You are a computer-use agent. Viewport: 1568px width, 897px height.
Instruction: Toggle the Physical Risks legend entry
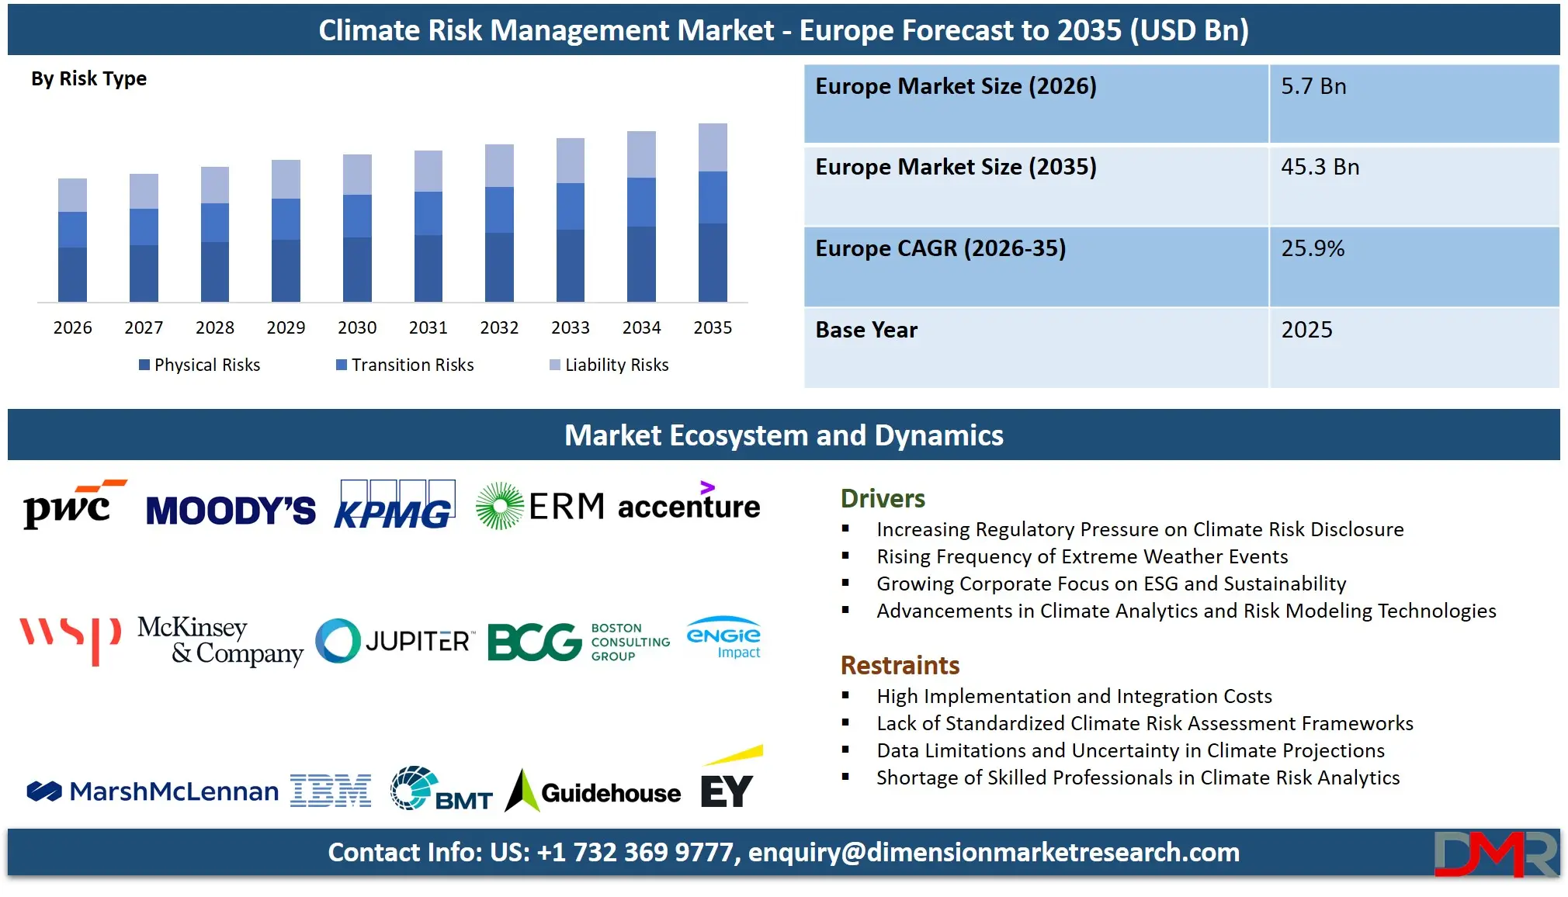[x=199, y=365]
